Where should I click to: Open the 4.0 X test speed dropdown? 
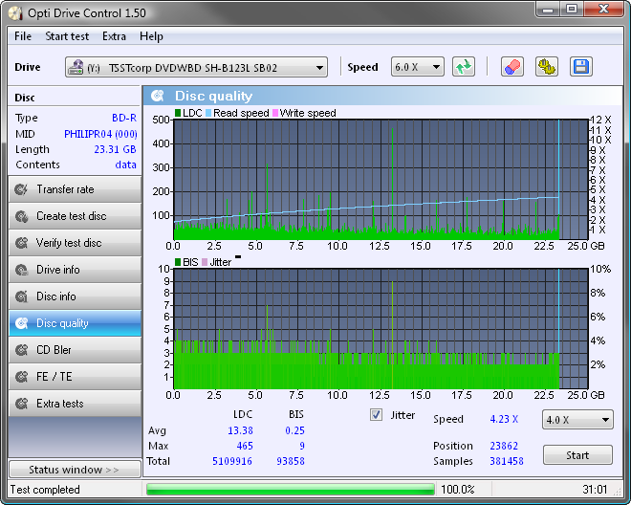click(x=577, y=420)
